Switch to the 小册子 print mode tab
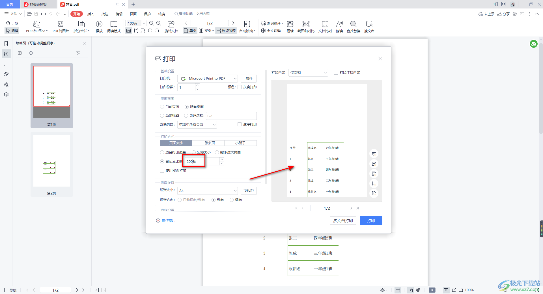Screen dimensions: 543x294 tap(240, 143)
